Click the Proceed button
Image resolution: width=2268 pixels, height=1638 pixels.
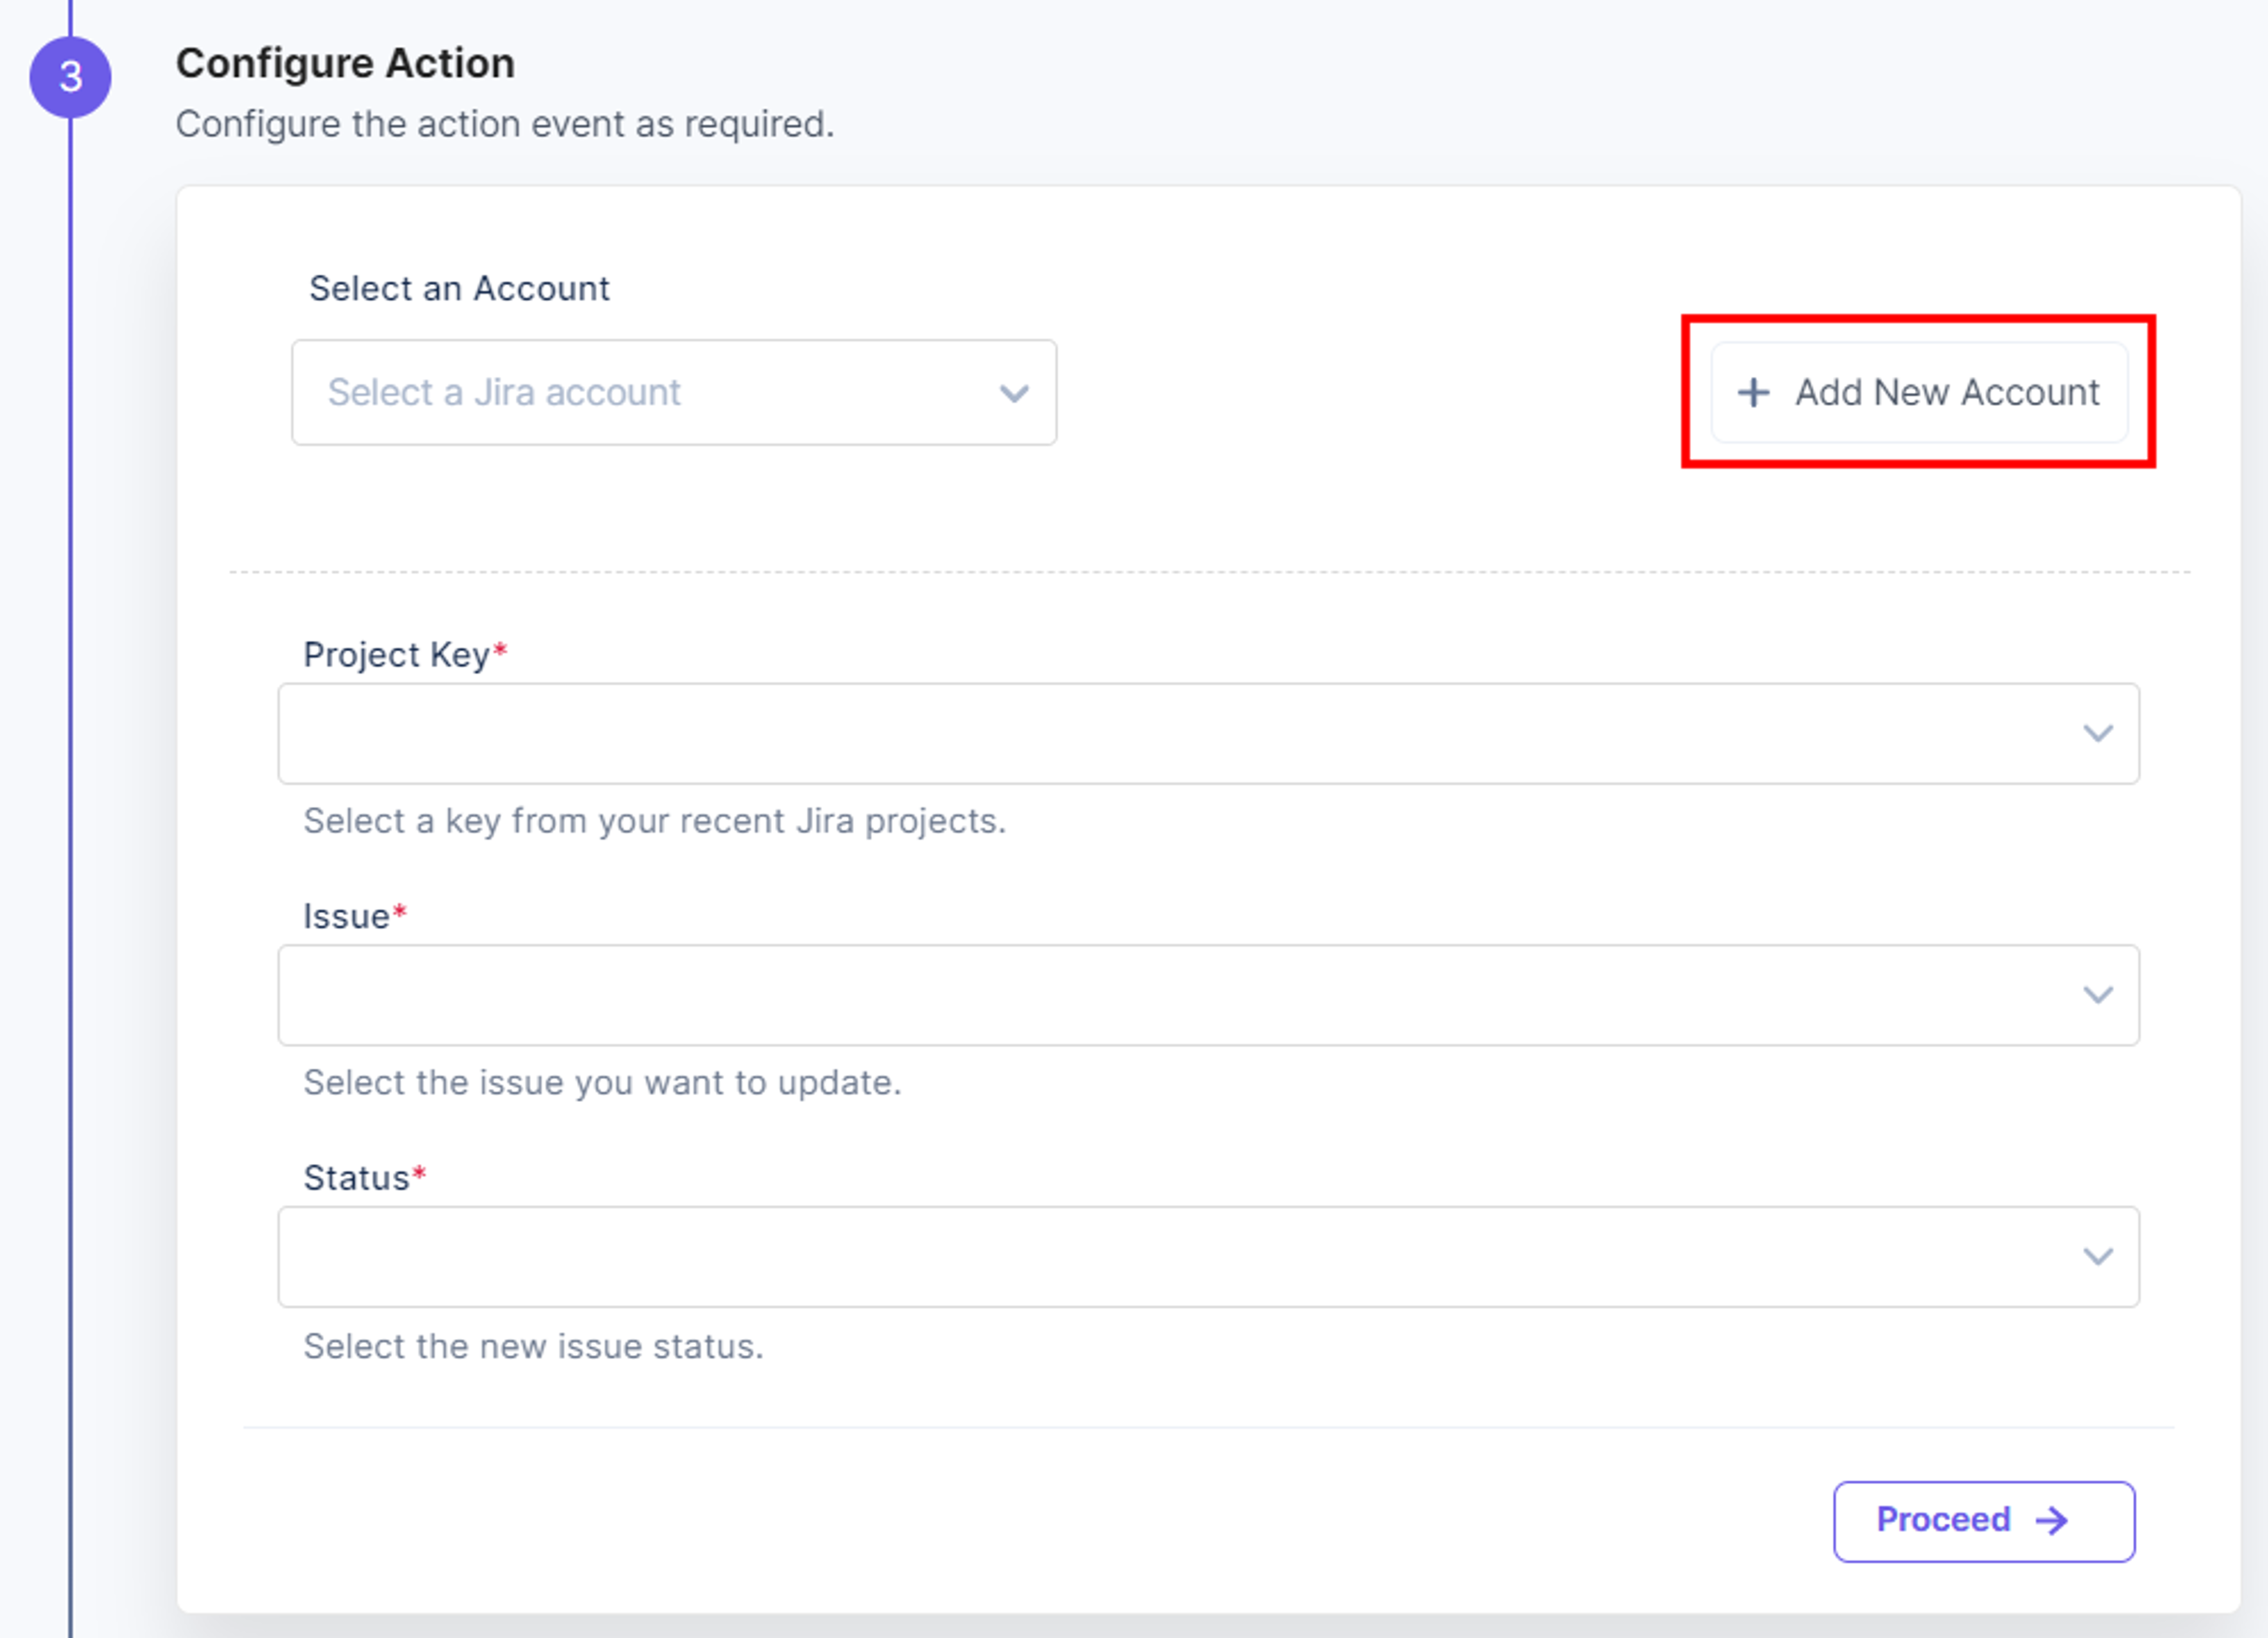tap(1984, 1521)
